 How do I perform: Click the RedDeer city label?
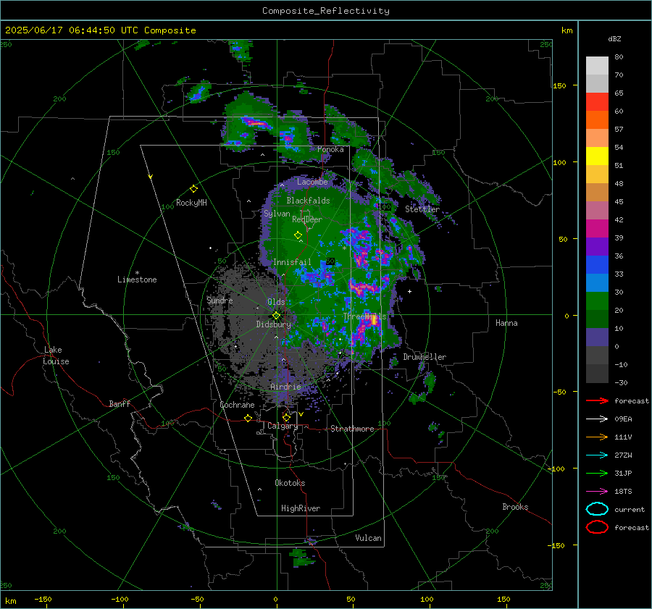pyautogui.click(x=307, y=219)
